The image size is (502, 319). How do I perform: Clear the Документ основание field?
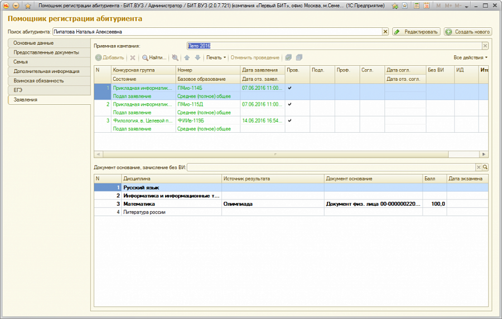pos(479,167)
